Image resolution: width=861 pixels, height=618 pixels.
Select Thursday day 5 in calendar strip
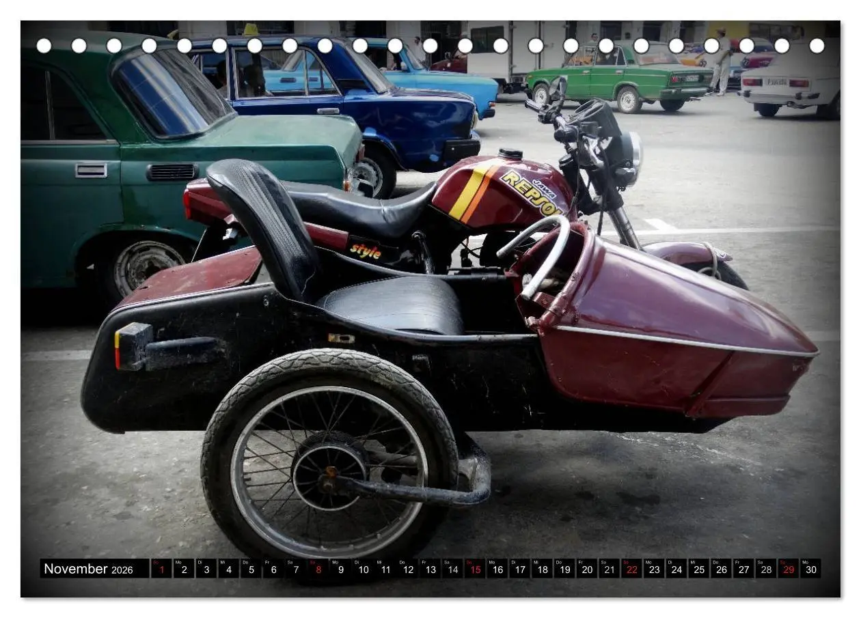pos(251,568)
